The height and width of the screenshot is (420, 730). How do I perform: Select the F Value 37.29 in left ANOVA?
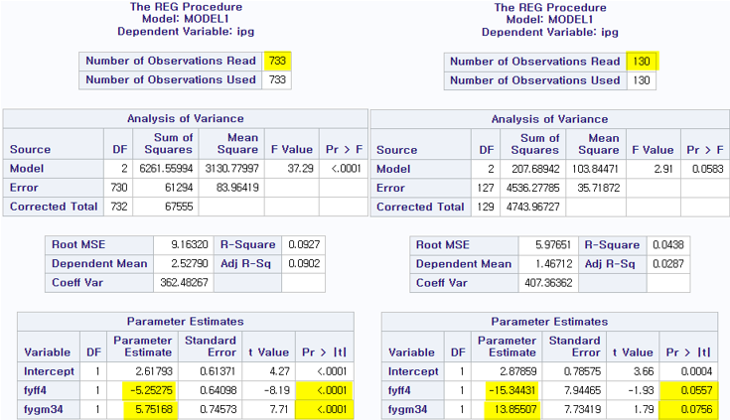point(300,168)
